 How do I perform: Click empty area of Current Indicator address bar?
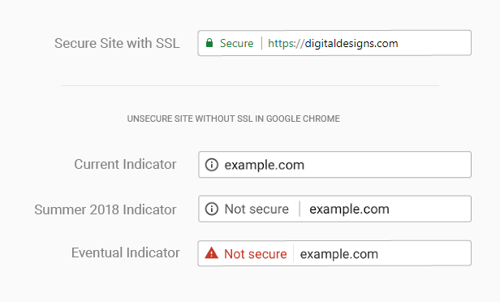387,165
